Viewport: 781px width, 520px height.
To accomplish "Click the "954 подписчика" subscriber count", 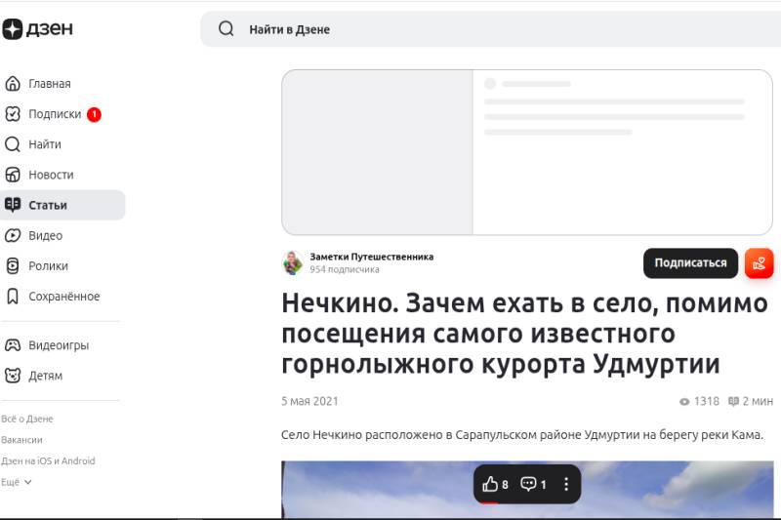I will 345,269.
